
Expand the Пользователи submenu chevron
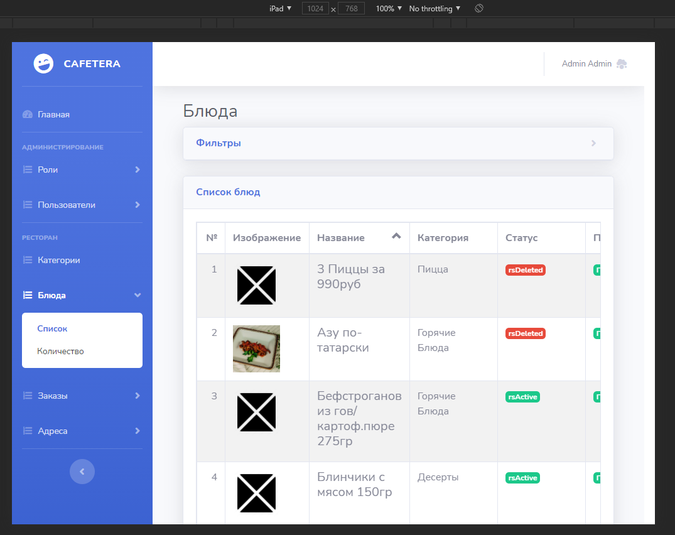pos(137,205)
